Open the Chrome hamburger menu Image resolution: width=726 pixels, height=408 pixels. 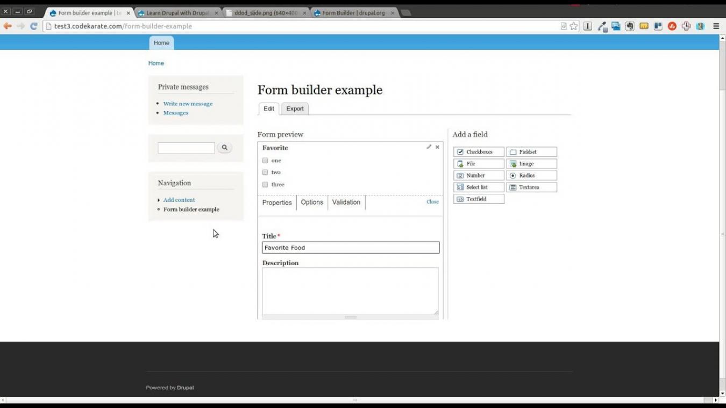(x=716, y=26)
